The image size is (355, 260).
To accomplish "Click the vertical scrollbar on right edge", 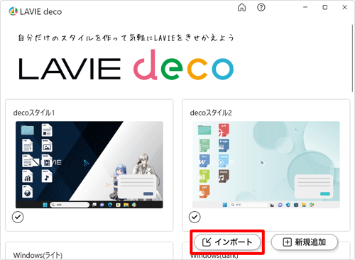I will click(353, 58).
